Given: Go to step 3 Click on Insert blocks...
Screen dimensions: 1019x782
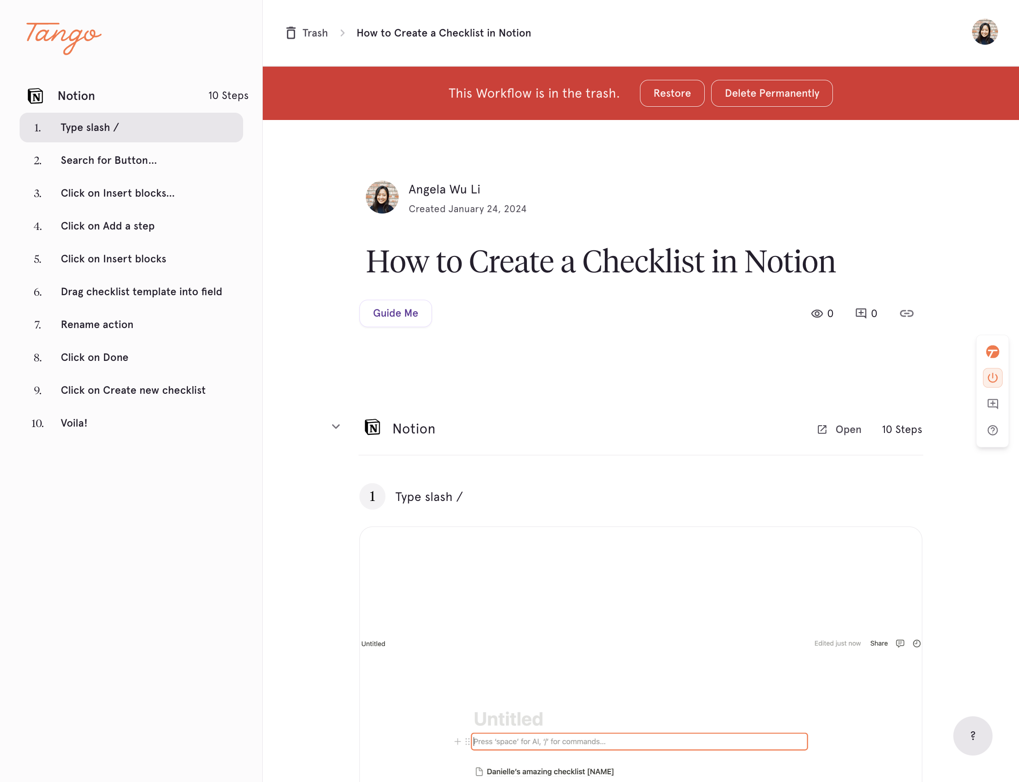Looking at the screenshot, I should 131,193.
